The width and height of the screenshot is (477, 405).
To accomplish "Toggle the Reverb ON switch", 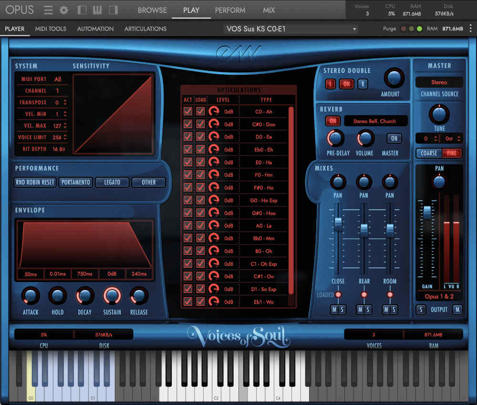I will click(333, 121).
